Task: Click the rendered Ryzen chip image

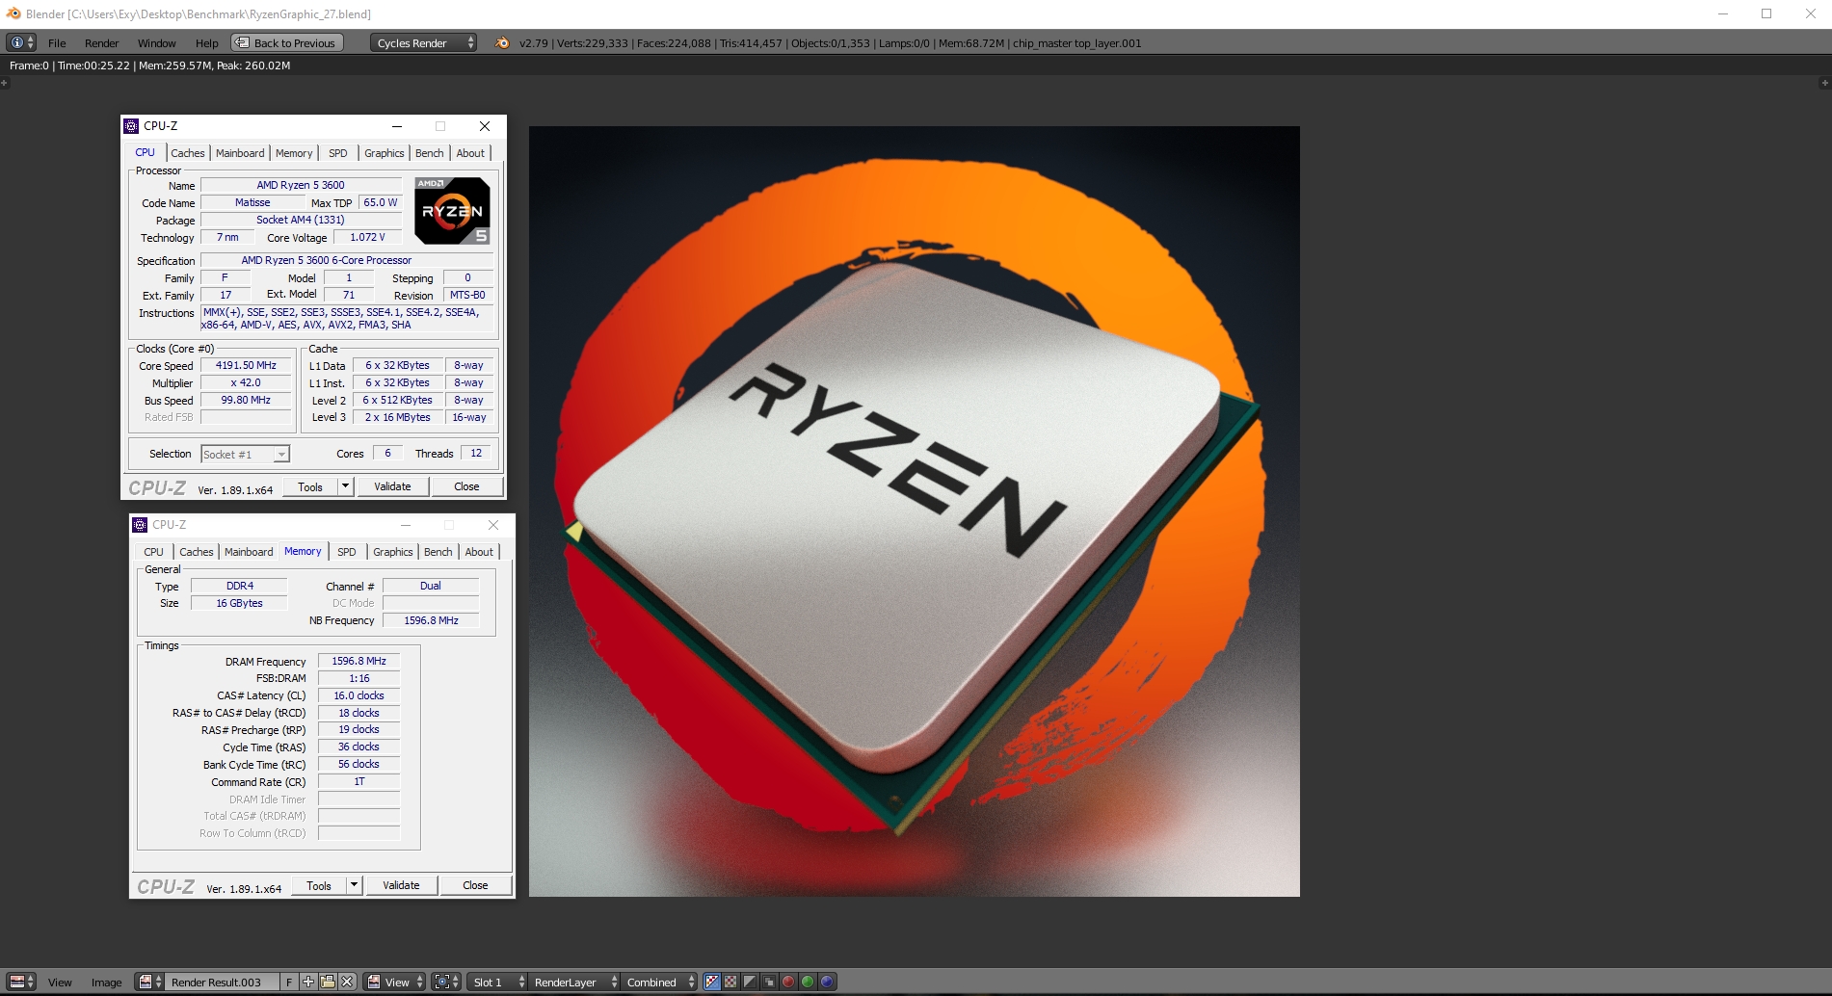Action: pyautogui.click(x=914, y=511)
